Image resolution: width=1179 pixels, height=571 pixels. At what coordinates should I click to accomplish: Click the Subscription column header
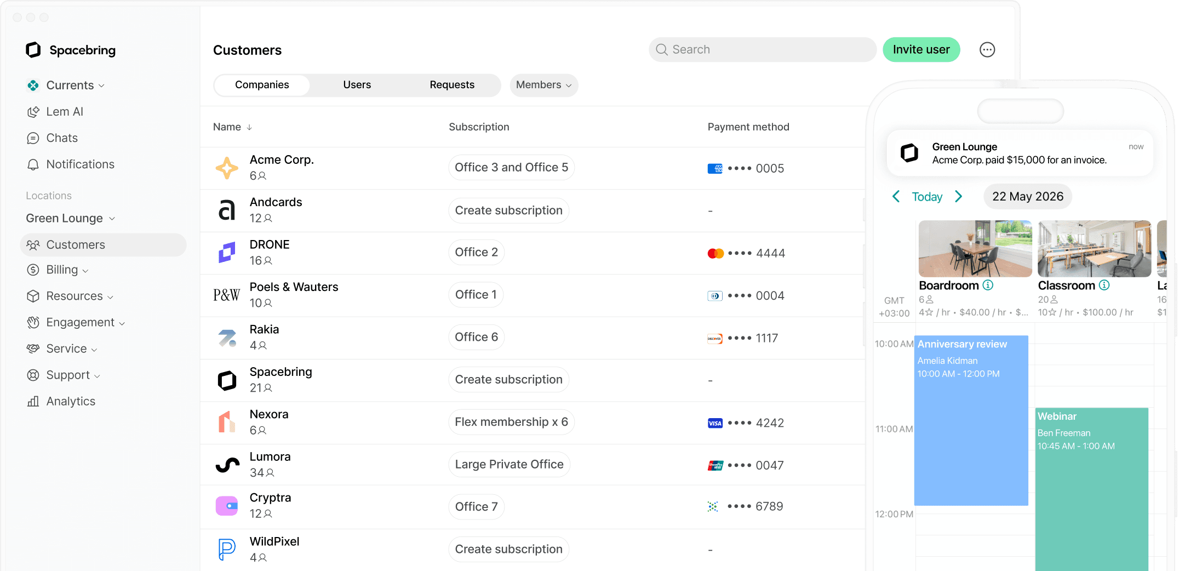[x=479, y=127]
